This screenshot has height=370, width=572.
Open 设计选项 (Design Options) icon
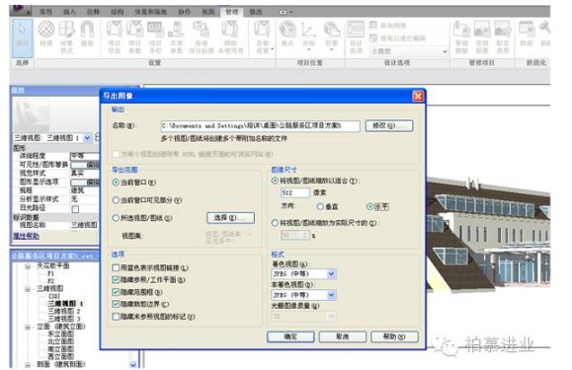[356, 37]
